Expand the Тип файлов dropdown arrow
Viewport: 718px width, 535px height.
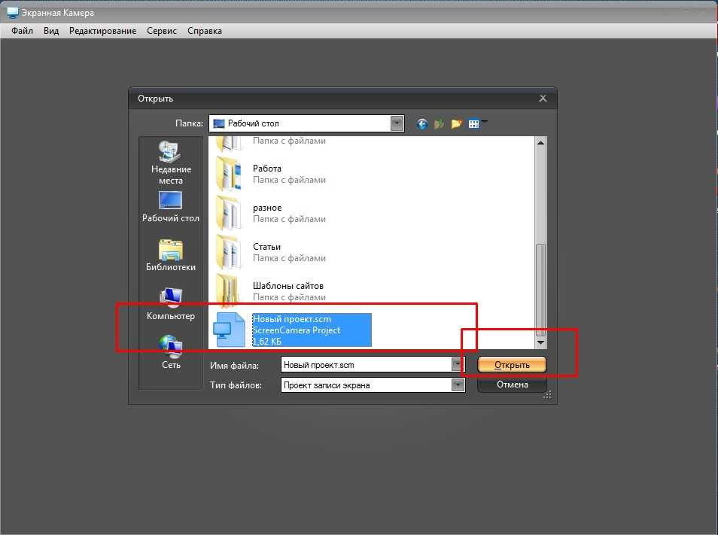[x=458, y=385]
